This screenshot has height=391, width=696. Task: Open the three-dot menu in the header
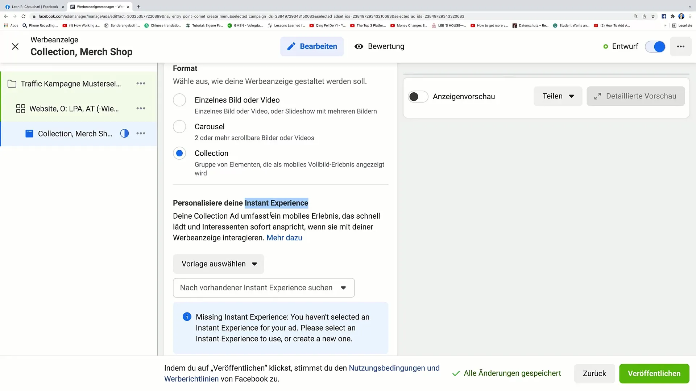(680, 46)
